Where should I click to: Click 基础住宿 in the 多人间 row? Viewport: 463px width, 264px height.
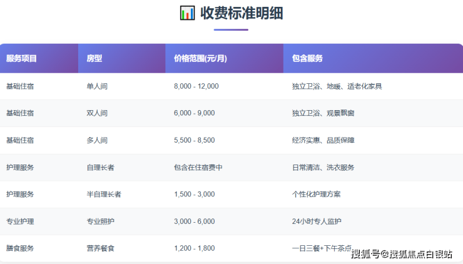tap(20, 140)
